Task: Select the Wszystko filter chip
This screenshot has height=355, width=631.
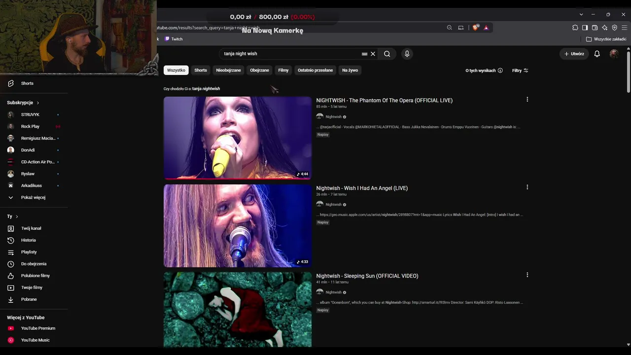Action: [x=176, y=70]
